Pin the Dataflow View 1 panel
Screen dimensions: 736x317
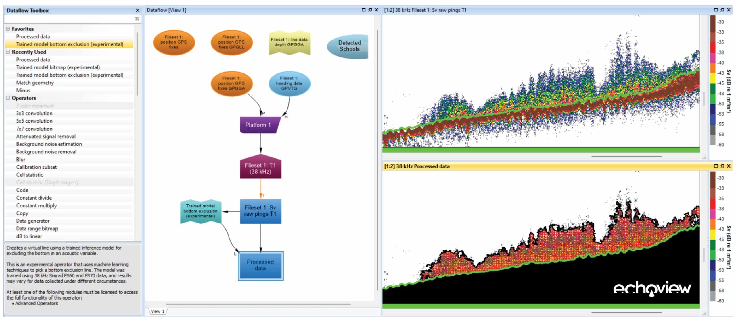370,10
